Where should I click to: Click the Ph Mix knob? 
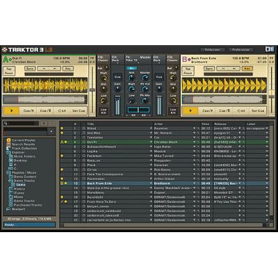pyautogui.click(x=145, y=101)
